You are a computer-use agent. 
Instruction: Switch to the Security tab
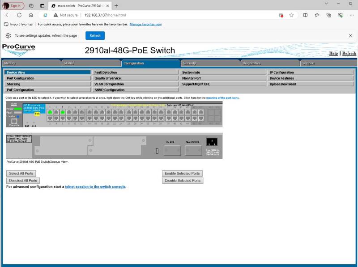[x=210, y=63]
